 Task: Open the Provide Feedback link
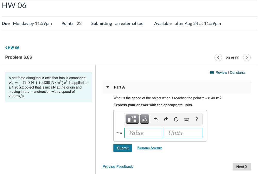pos(118,167)
